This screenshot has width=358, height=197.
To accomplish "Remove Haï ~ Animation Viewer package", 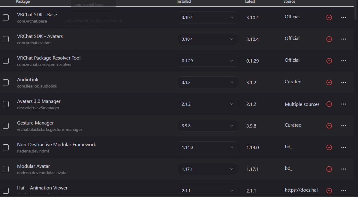I will point(329,190).
